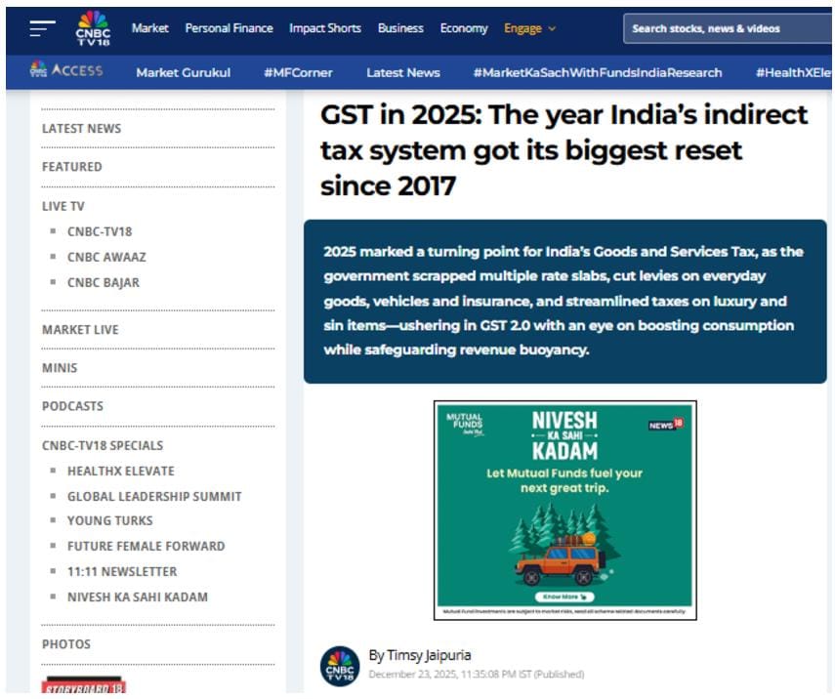Open Market Gurukul link
Screen dimensions: 835x699
click(x=184, y=72)
